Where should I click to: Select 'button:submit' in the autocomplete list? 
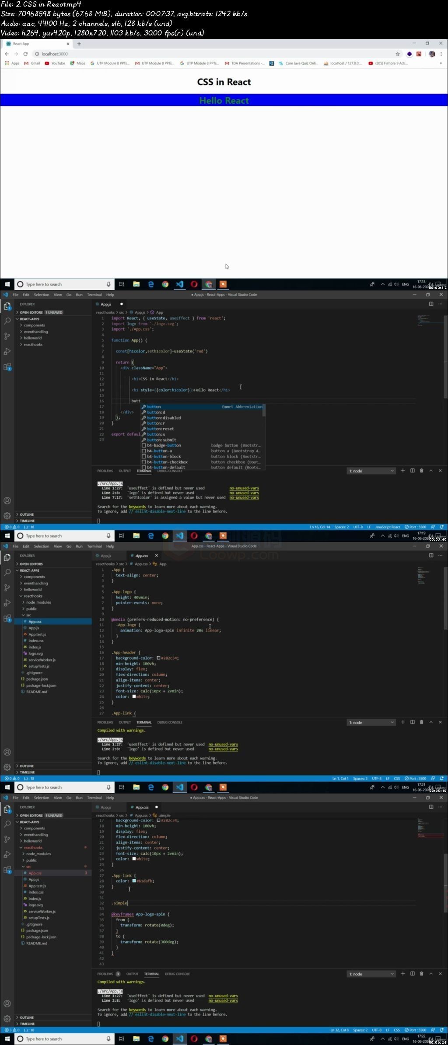[x=161, y=440]
